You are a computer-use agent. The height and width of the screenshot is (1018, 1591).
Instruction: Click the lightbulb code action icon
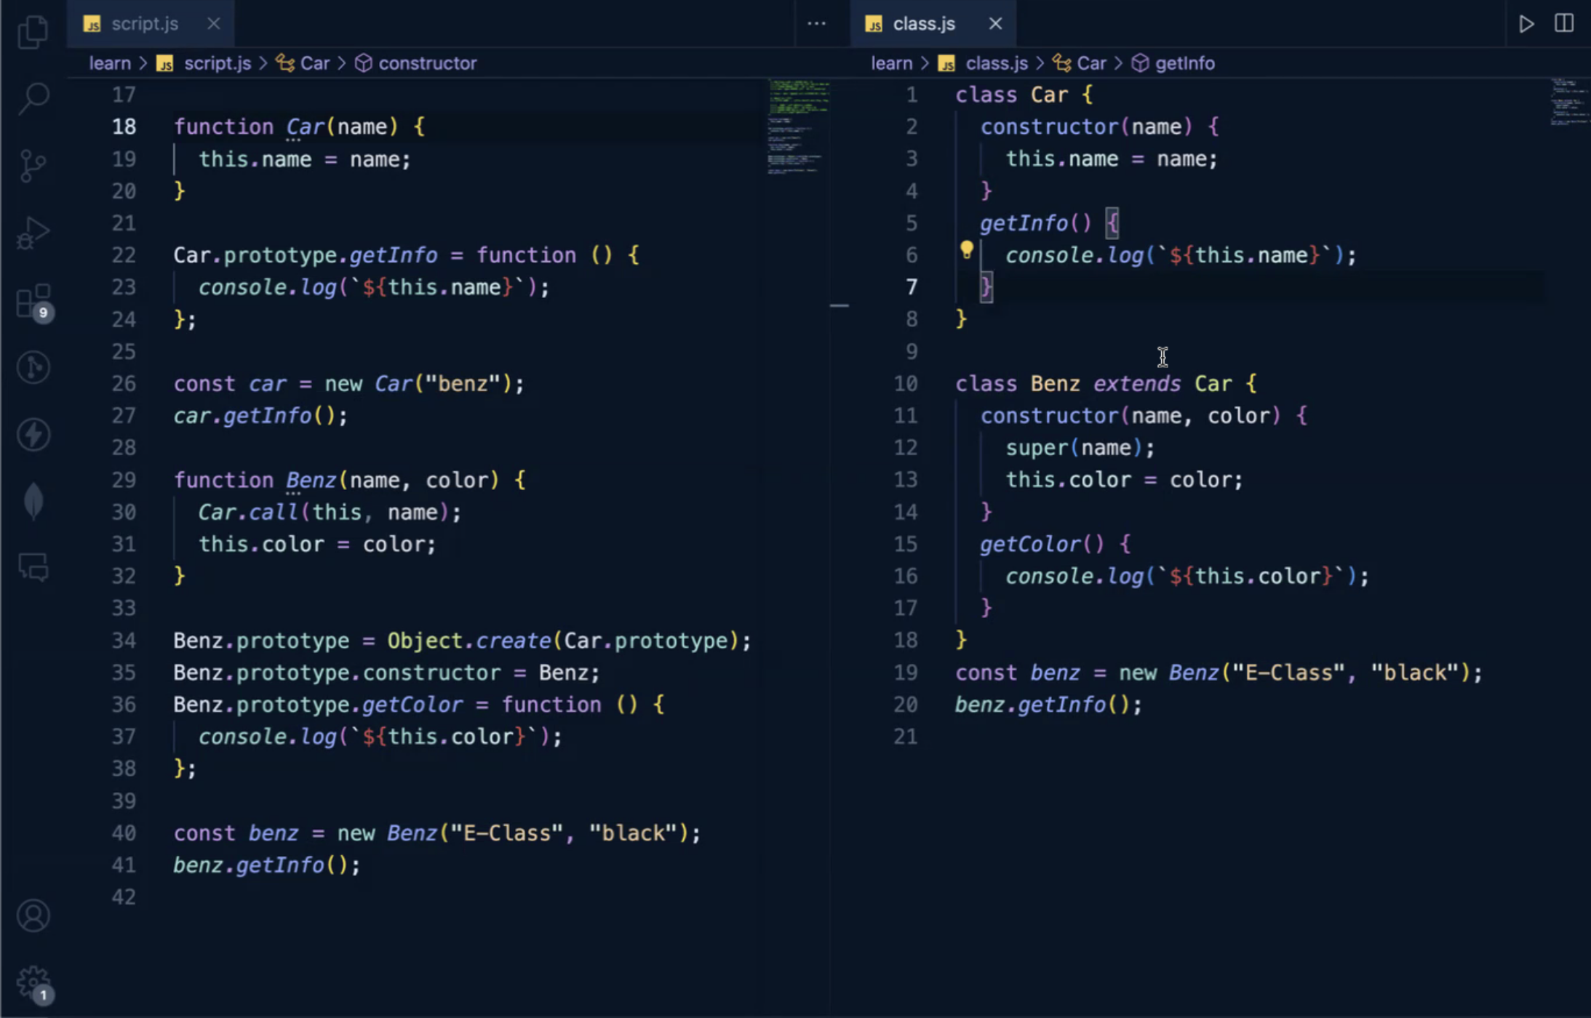coord(966,250)
